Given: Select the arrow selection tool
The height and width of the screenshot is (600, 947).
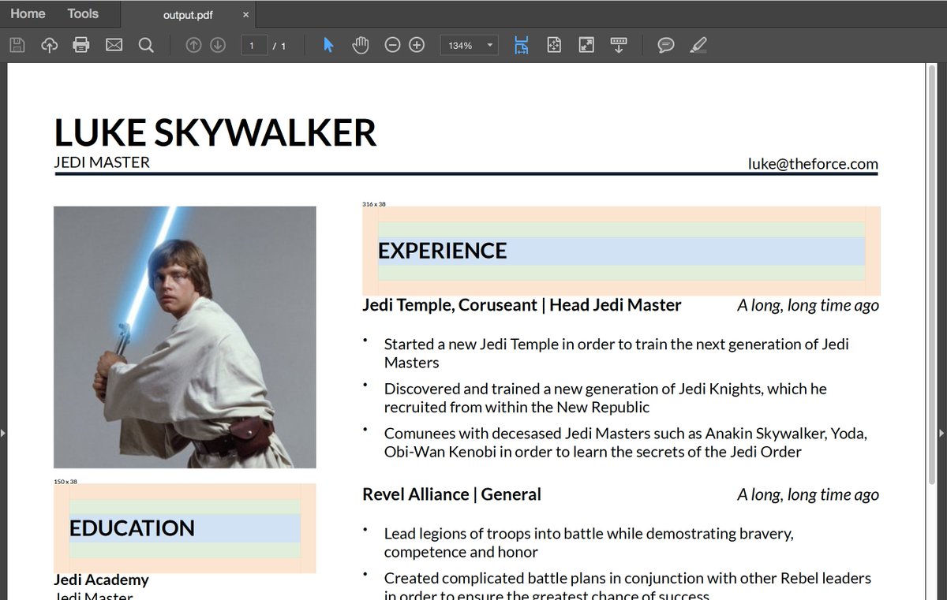Looking at the screenshot, I should 328,45.
